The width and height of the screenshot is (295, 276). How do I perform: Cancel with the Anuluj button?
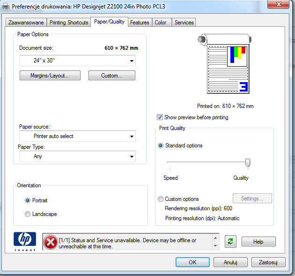pos(230,262)
